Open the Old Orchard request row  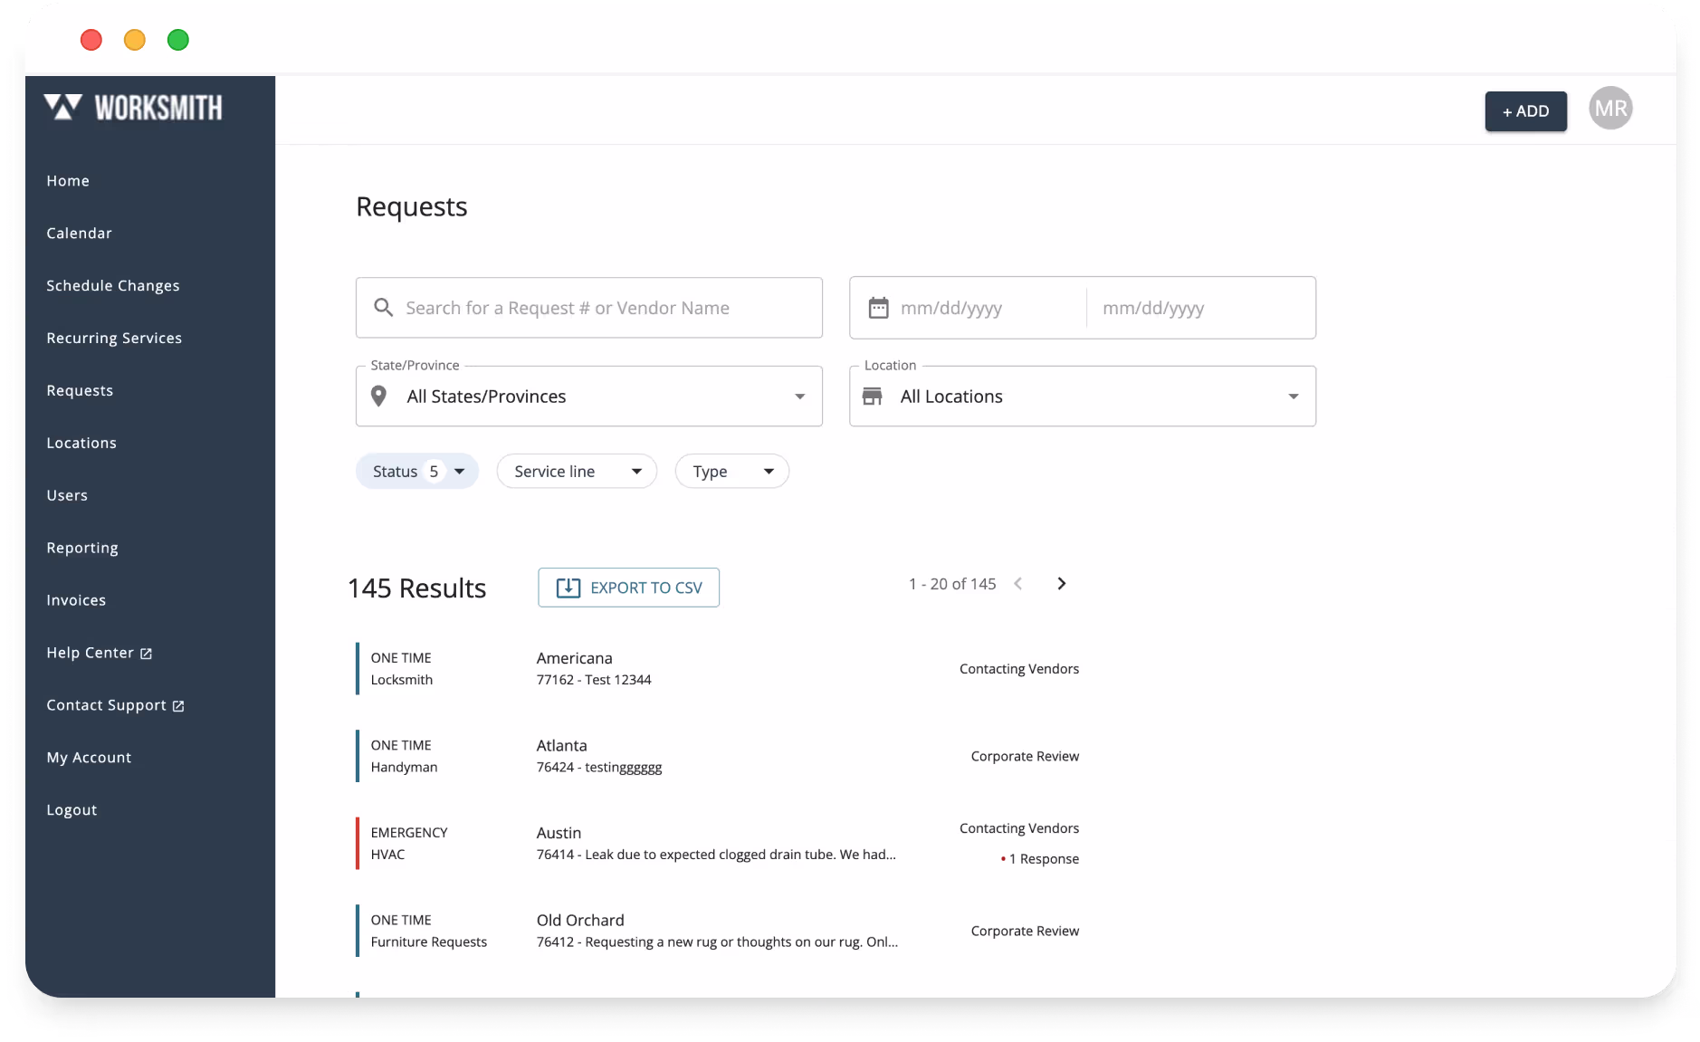pos(718,931)
